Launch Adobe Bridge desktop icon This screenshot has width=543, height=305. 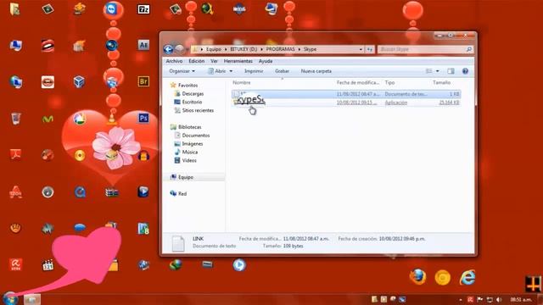tap(143, 81)
